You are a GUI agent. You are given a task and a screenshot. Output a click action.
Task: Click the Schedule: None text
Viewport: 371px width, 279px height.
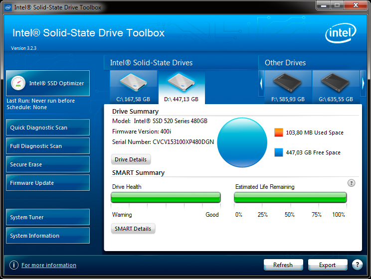tap(27, 107)
